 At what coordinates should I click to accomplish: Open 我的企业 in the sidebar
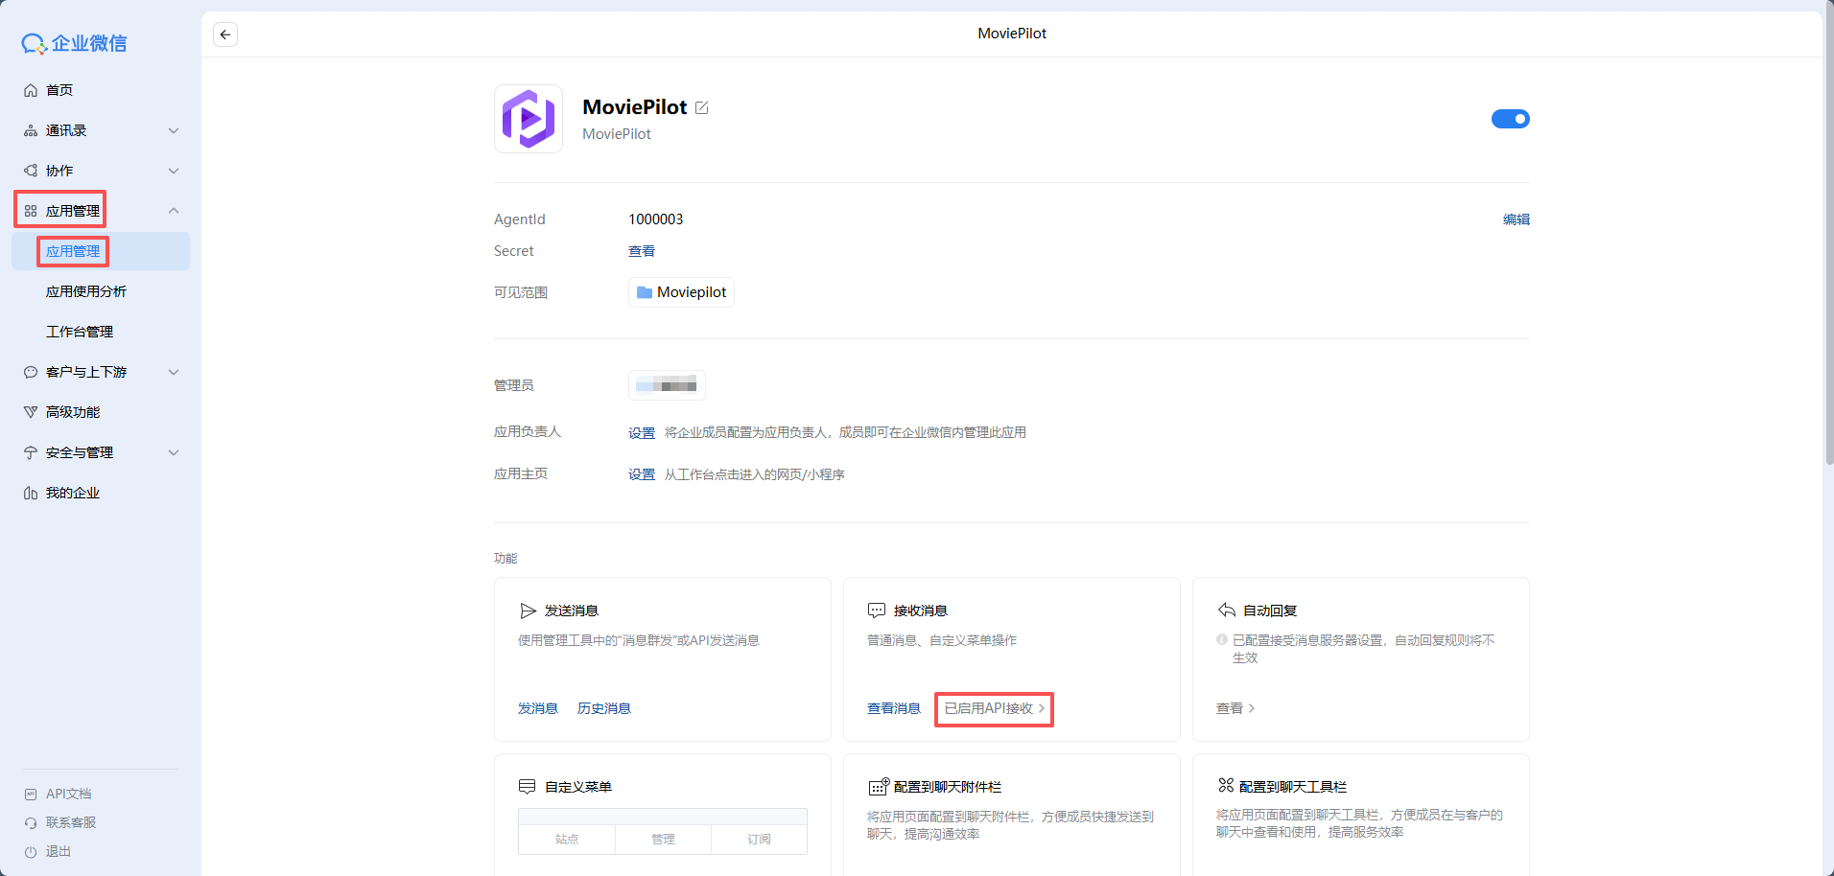pyautogui.click(x=73, y=493)
